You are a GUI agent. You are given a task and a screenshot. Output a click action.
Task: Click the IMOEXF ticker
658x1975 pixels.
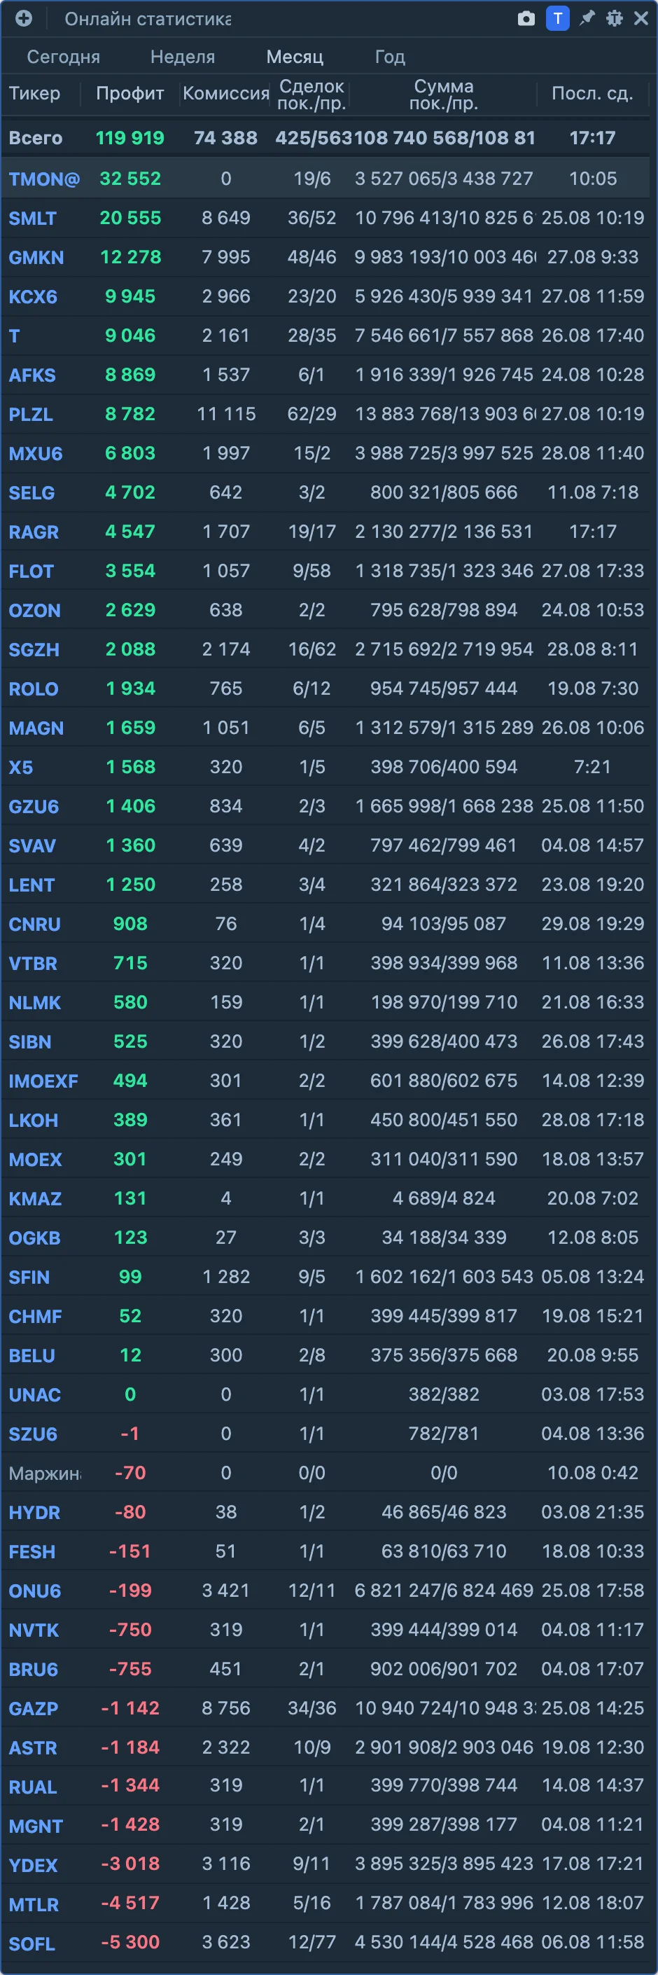tap(43, 1082)
